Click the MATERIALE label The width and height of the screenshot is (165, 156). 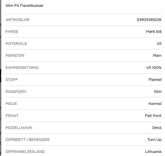16,43
